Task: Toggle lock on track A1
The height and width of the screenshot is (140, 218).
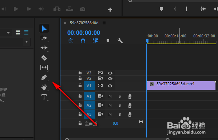Action: click(x=80, y=96)
